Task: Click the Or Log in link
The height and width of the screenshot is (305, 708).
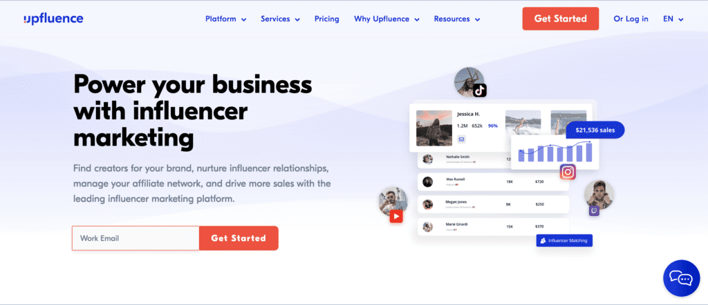Action: coord(631,19)
